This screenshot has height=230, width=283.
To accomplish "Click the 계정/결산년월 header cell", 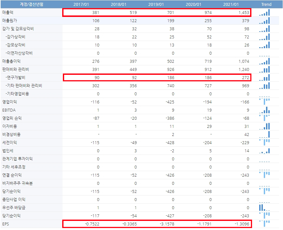I will pos(32,4).
